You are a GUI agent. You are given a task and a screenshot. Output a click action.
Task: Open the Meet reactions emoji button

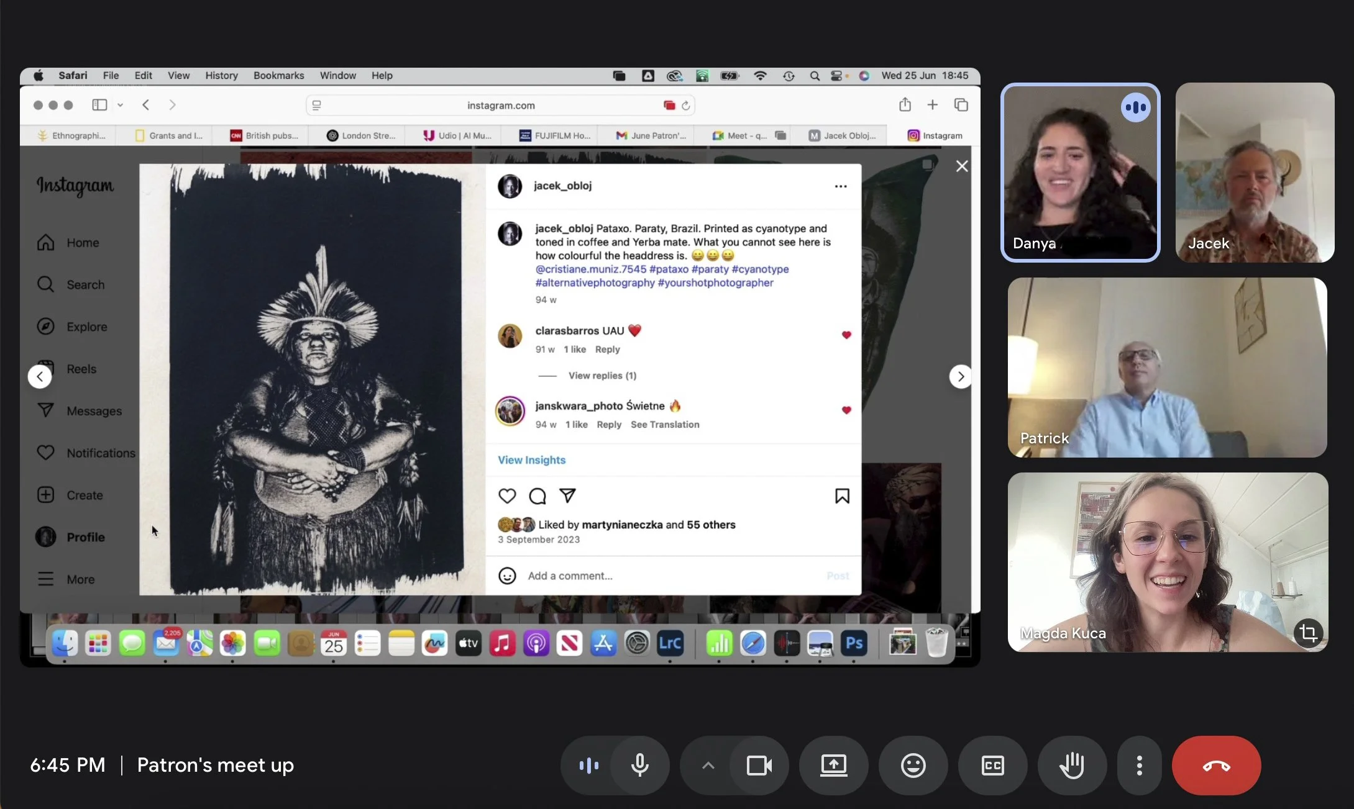point(913,766)
